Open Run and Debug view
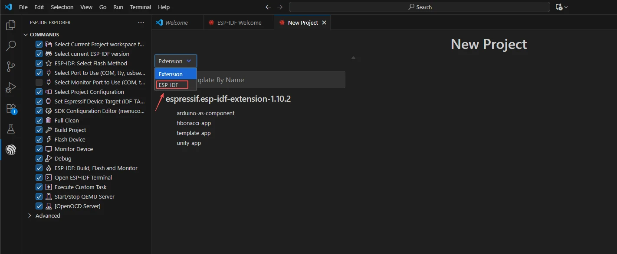 [11, 87]
